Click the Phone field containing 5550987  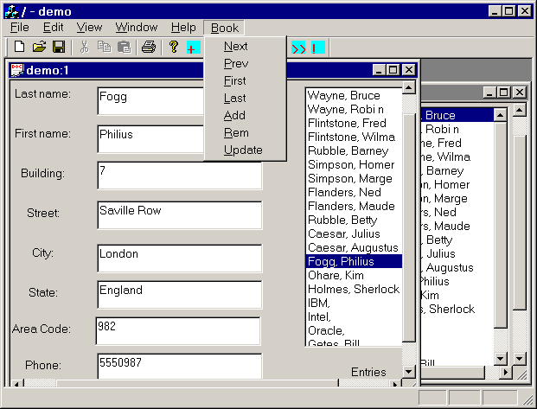[179, 365]
